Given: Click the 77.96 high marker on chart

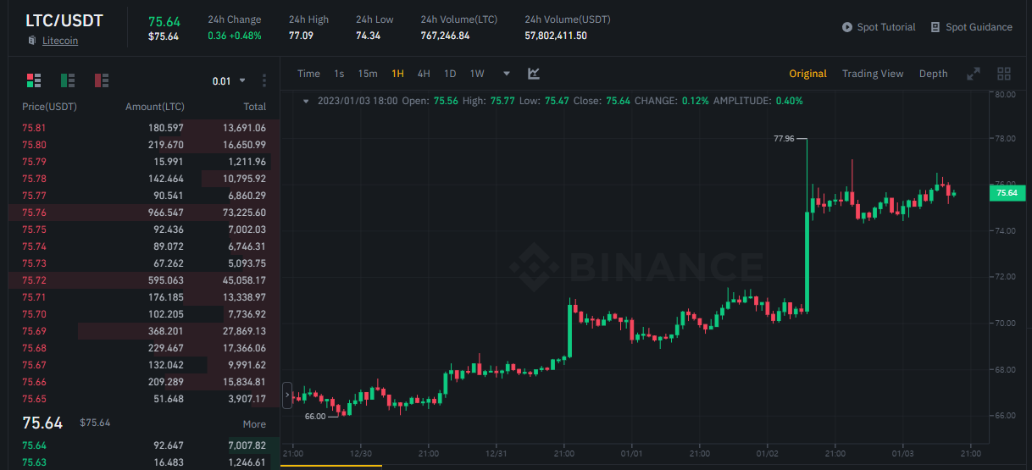Looking at the screenshot, I should [784, 139].
